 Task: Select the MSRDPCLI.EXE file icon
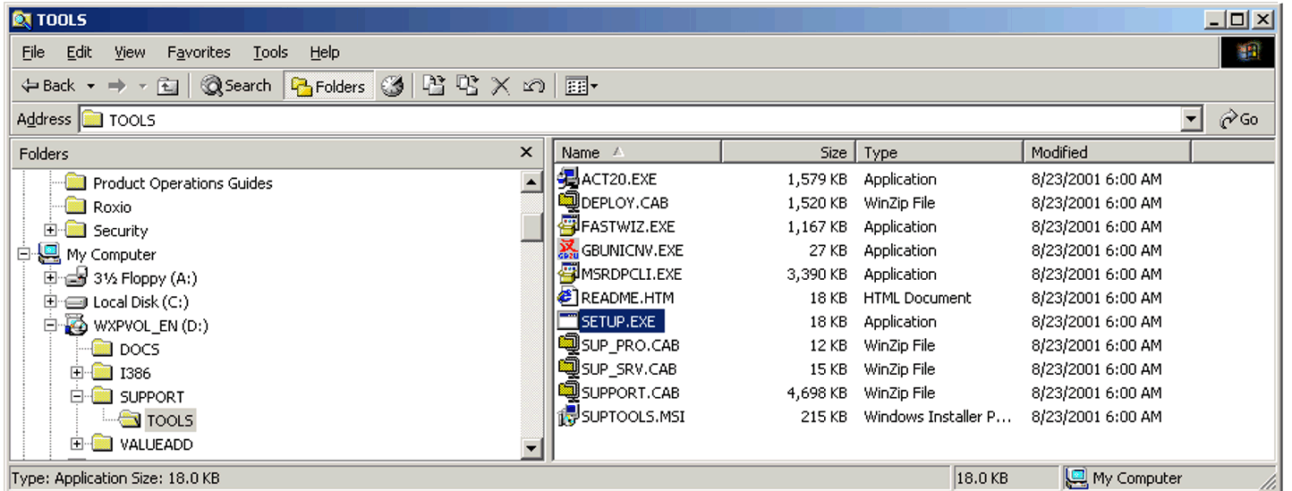coord(568,274)
